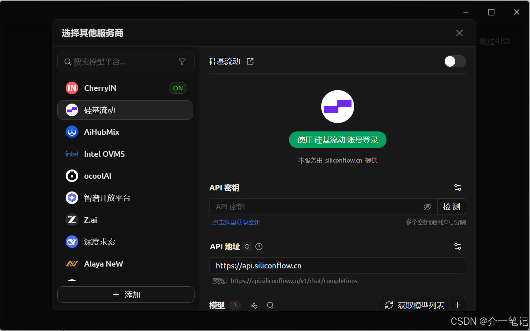Image resolution: width=530 pixels, height=331 pixels.
Task: Click the 添加 provider button
Action: pyautogui.click(x=126, y=295)
